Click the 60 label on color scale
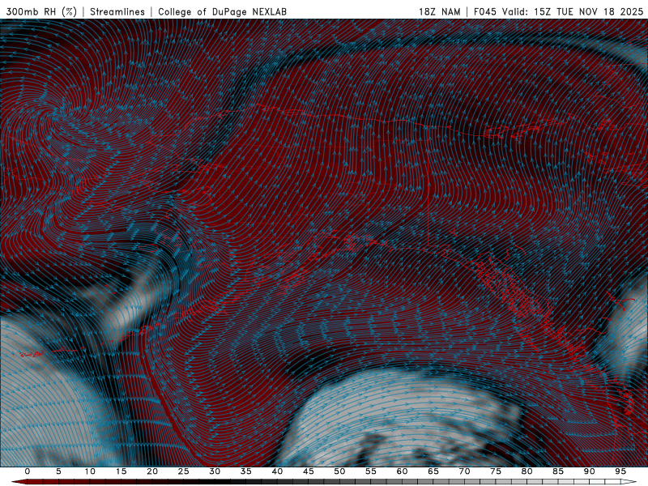Viewport: 648px width, 486px height. [402, 471]
